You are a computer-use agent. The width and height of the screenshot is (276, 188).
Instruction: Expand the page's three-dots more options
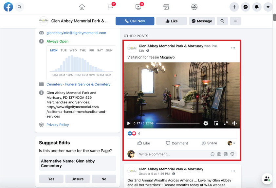point(235,21)
